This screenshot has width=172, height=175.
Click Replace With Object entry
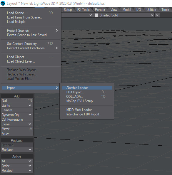31,70
